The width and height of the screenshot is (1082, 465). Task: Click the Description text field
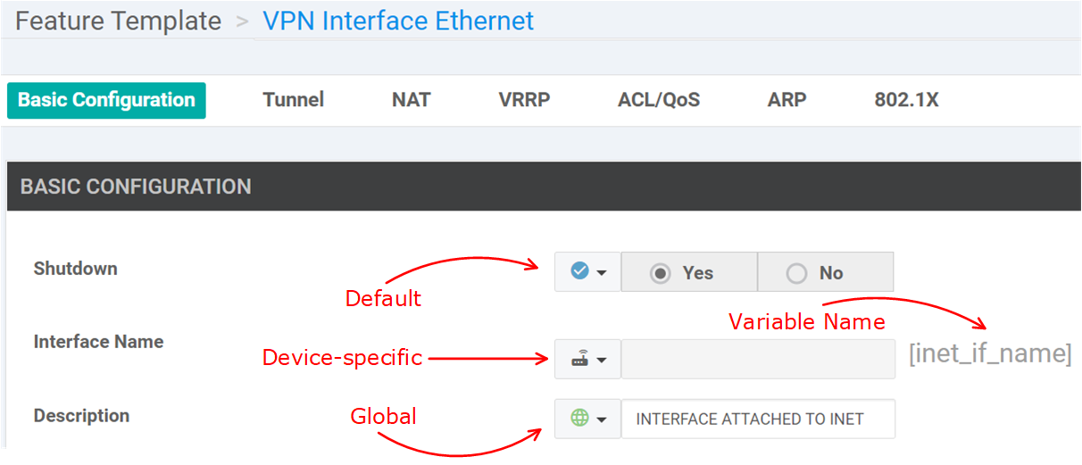click(758, 419)
